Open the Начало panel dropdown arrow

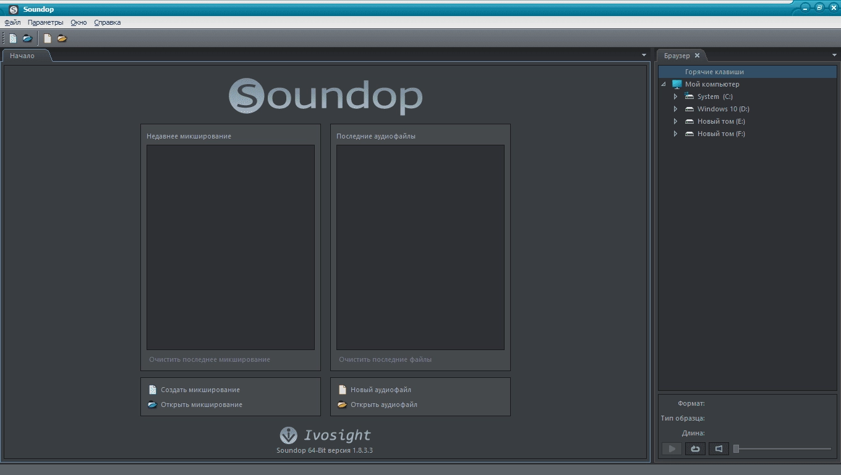pyautogui.click(x=644, y=56)
